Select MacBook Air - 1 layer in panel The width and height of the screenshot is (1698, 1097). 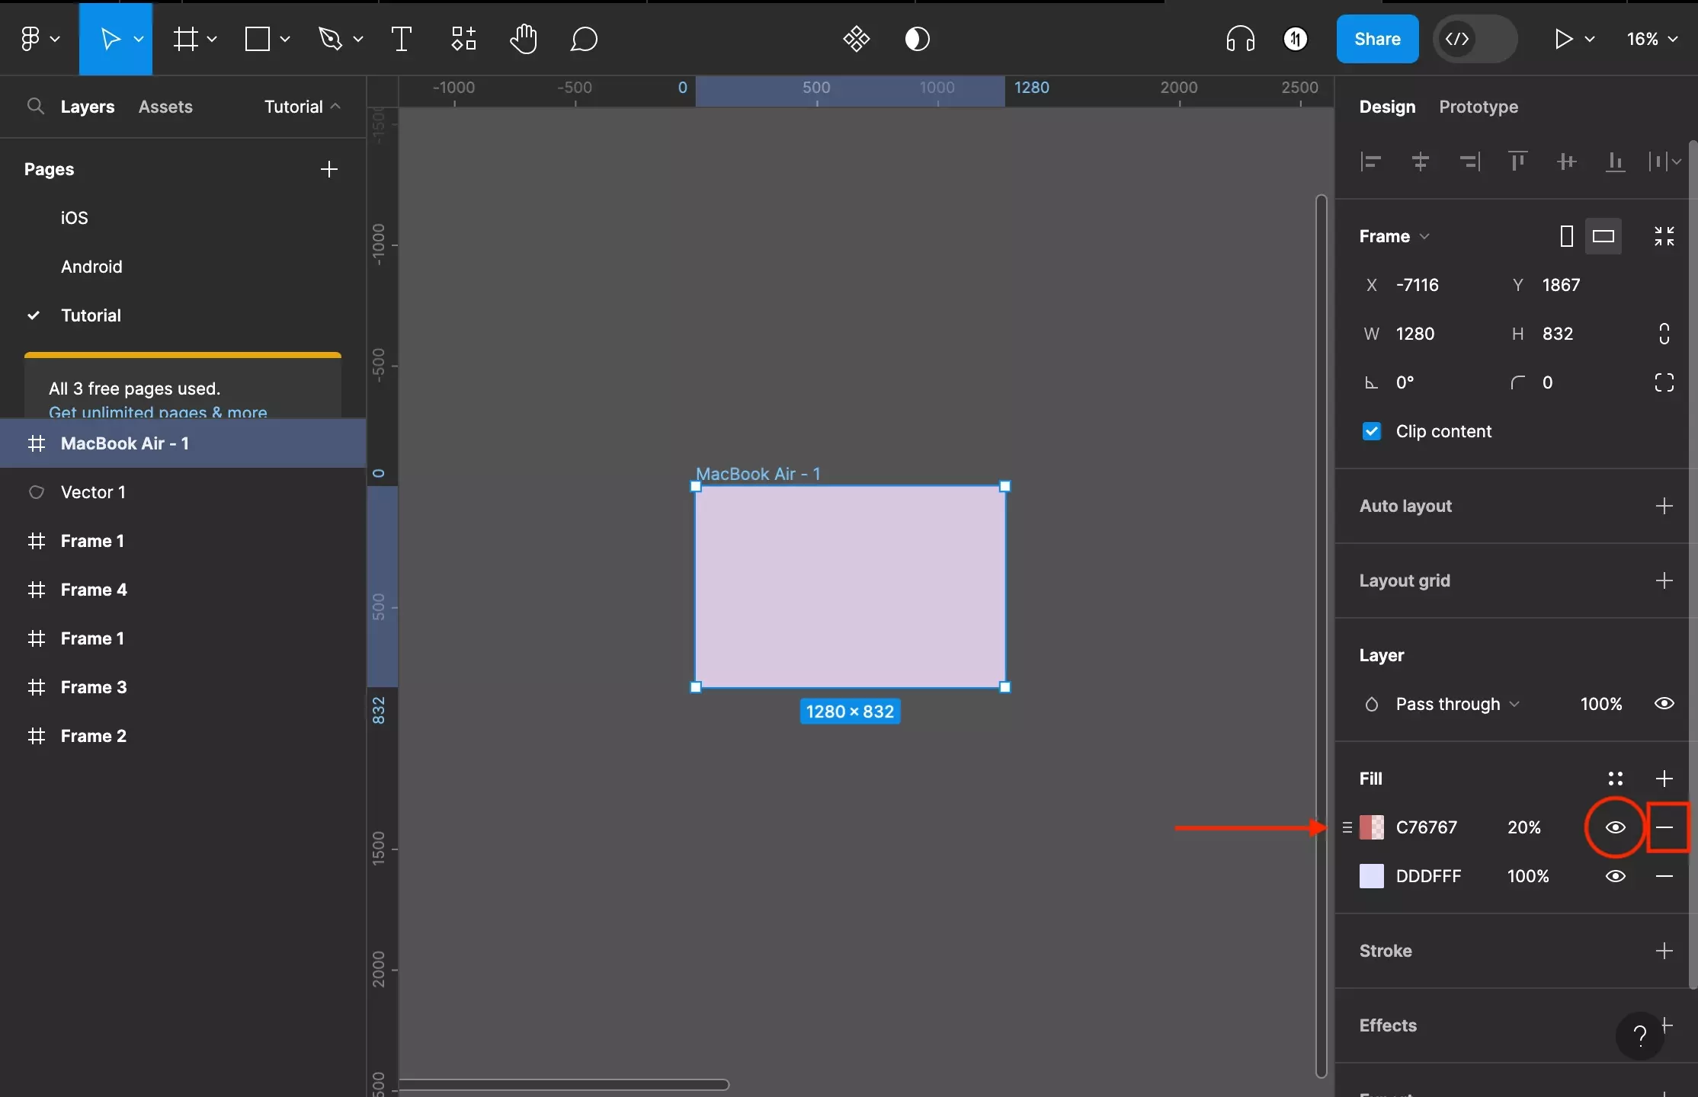point(123,443)
